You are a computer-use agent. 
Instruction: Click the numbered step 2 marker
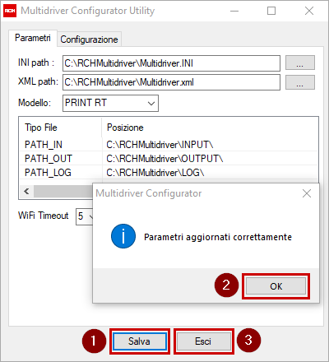(x=226, y=285)
